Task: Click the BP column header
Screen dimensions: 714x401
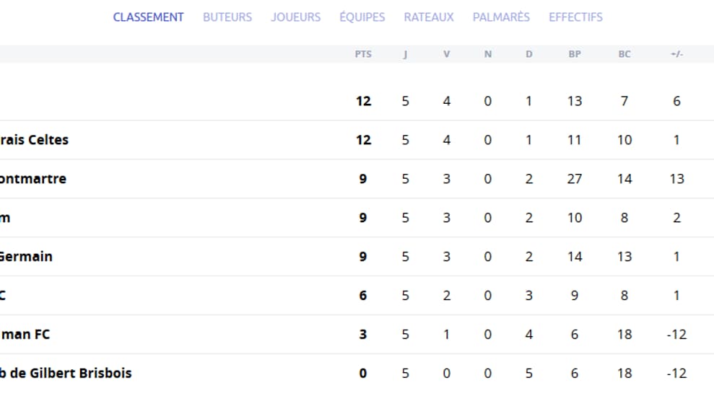Action: point(575,54)
